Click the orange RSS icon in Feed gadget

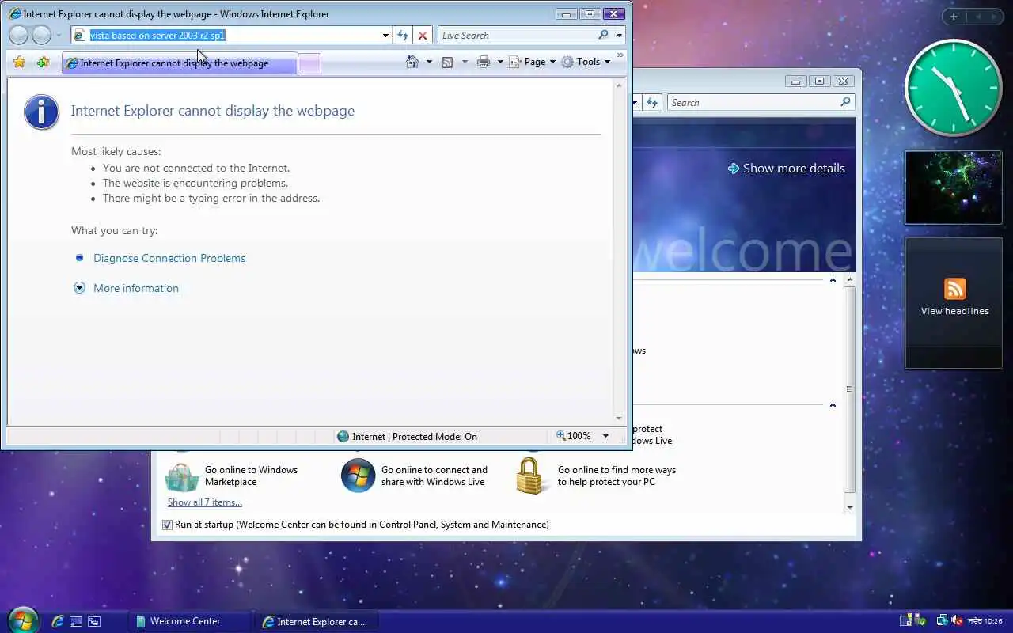click(955, 289)
